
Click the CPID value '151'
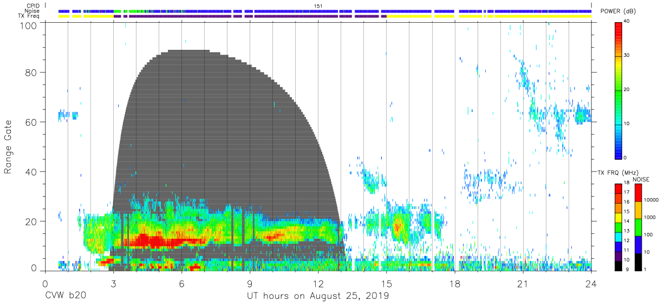pos(318,5)
